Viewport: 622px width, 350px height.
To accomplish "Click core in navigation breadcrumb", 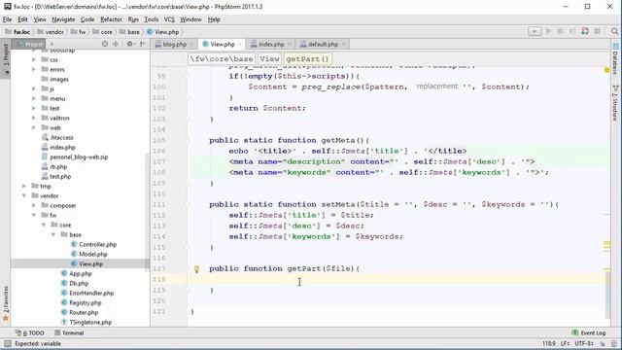I will coord(102,32).
